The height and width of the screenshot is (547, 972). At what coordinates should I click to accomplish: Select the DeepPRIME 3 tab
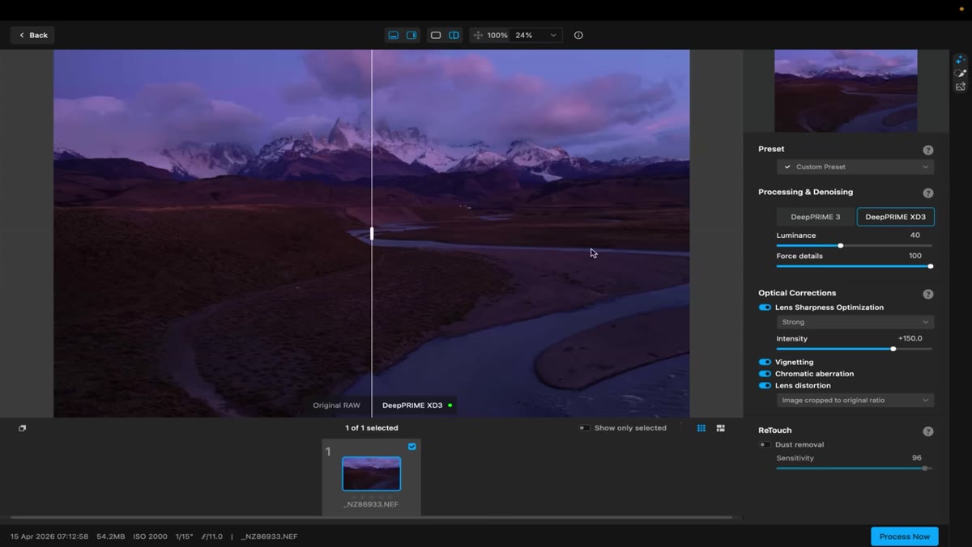816,217
